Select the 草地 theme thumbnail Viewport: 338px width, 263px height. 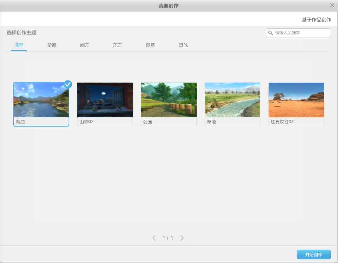[x=232, y=99]
